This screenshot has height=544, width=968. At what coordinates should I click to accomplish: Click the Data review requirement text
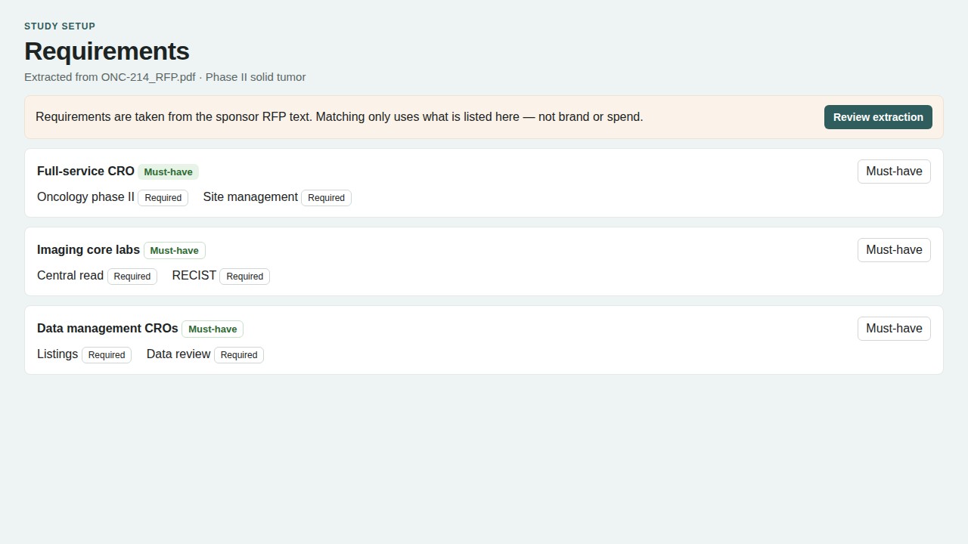[x=178, y=354]
